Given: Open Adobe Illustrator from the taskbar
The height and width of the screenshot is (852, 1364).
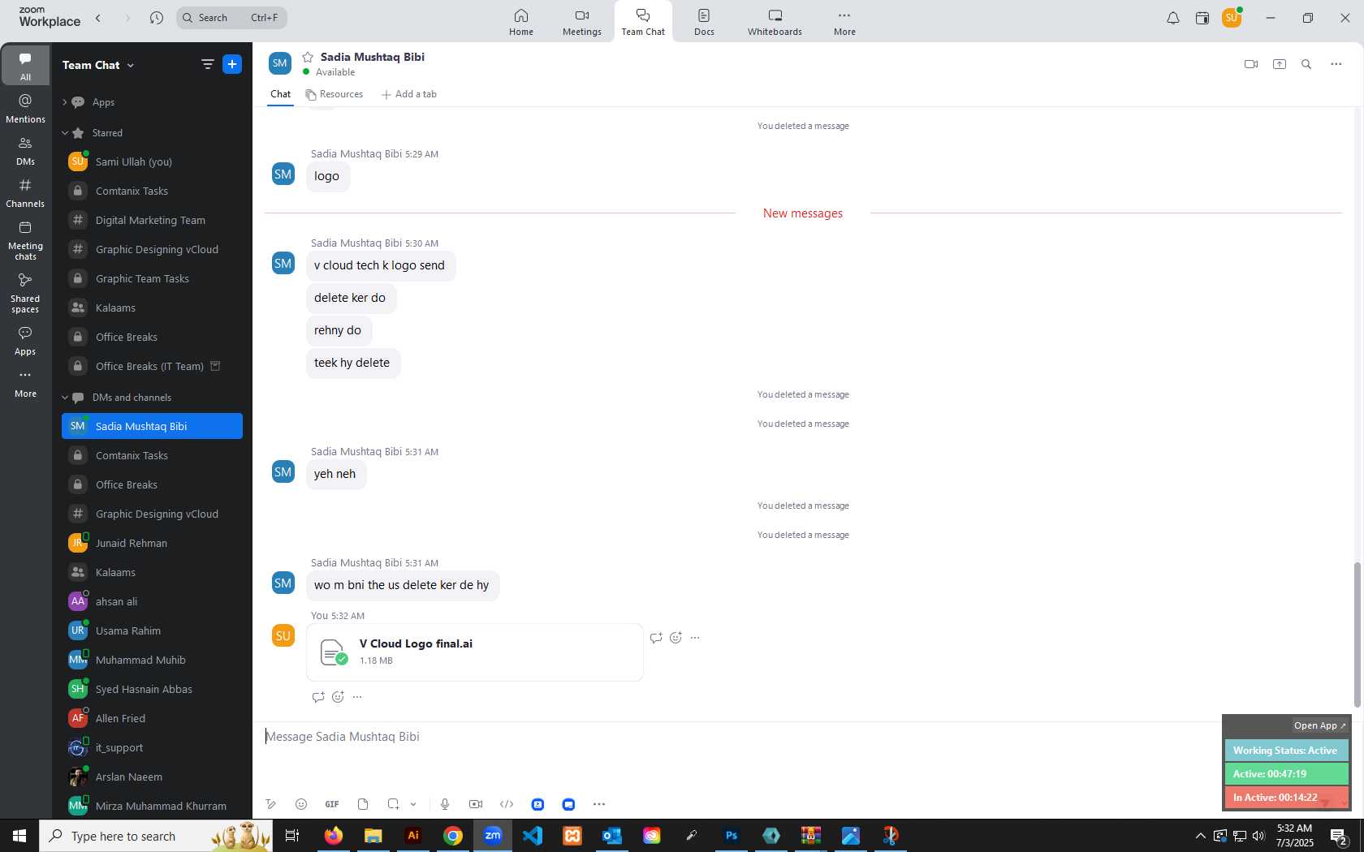Looking at the screenshot, I should [x=413, y=836].
